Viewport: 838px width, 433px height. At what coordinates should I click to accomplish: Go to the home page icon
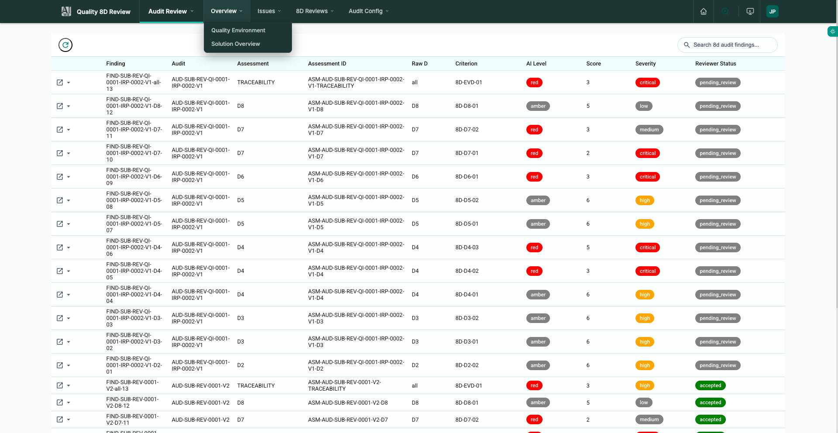(x=704, y=11)
